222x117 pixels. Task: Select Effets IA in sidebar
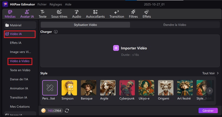(x=16, y=43)
